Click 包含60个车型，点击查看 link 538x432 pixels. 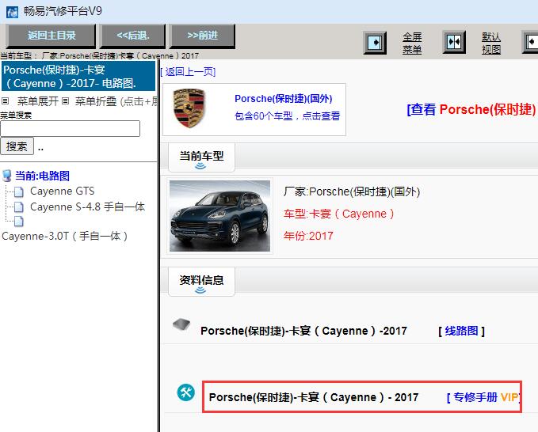point(287,116)
